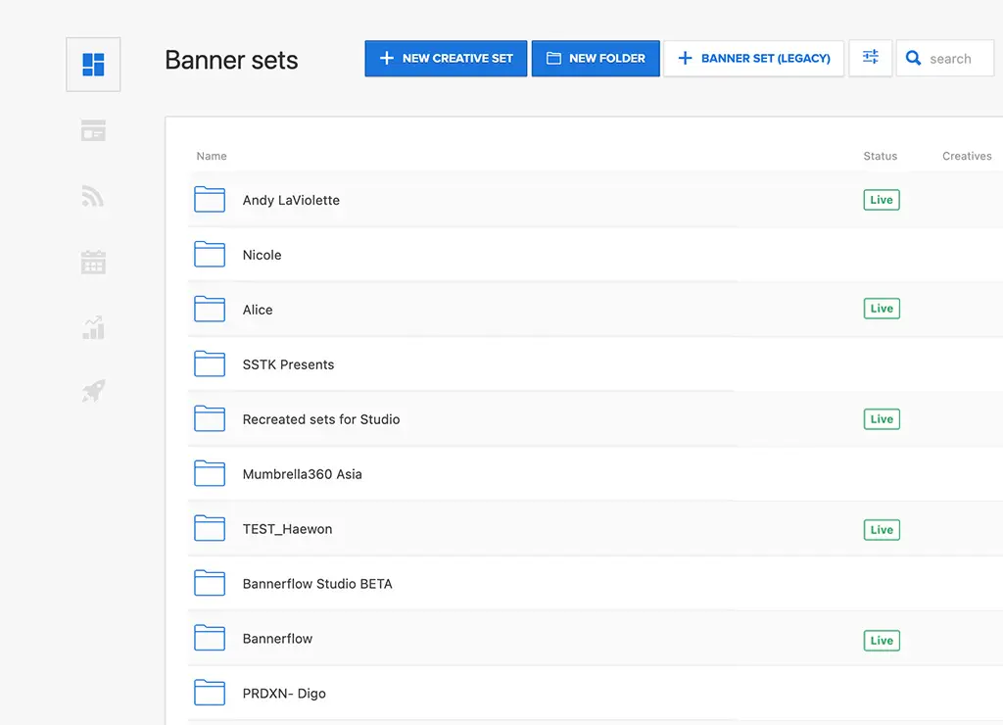Open the Nicole folder name
This screenshot has height=725, width=1003.
click(263, 256)
